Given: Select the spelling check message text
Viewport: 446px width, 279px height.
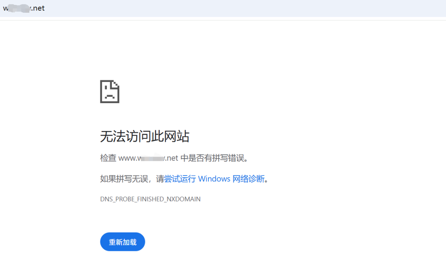Looking at the screenshot, I should coord(173,158).
